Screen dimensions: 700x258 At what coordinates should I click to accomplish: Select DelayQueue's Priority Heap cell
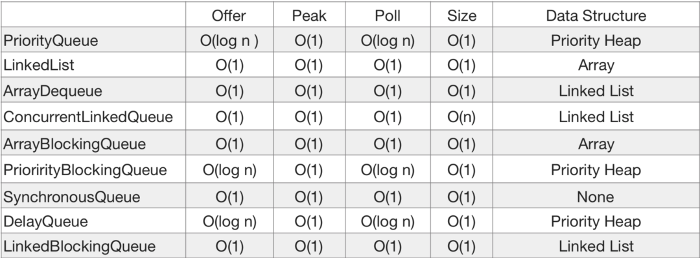[596, 221]
